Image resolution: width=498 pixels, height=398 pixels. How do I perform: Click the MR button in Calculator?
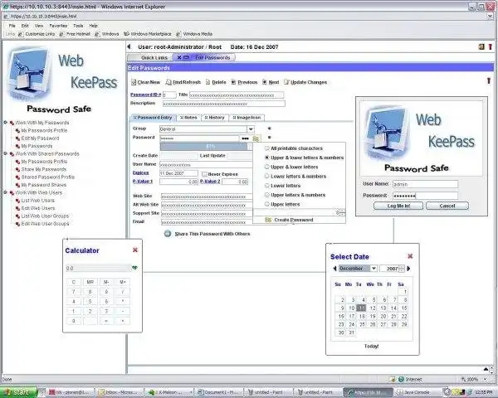click(x=90, y=282)
